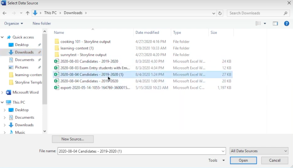Collapse the Quick access tree node
This screenshot has width=293, height=168.
point(2,37)
